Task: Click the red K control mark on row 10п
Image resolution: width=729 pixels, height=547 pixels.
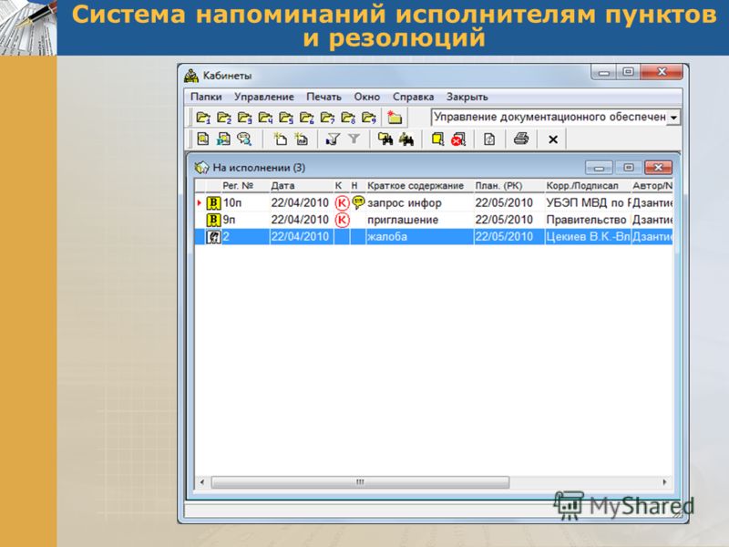Action: click(342, 202)
